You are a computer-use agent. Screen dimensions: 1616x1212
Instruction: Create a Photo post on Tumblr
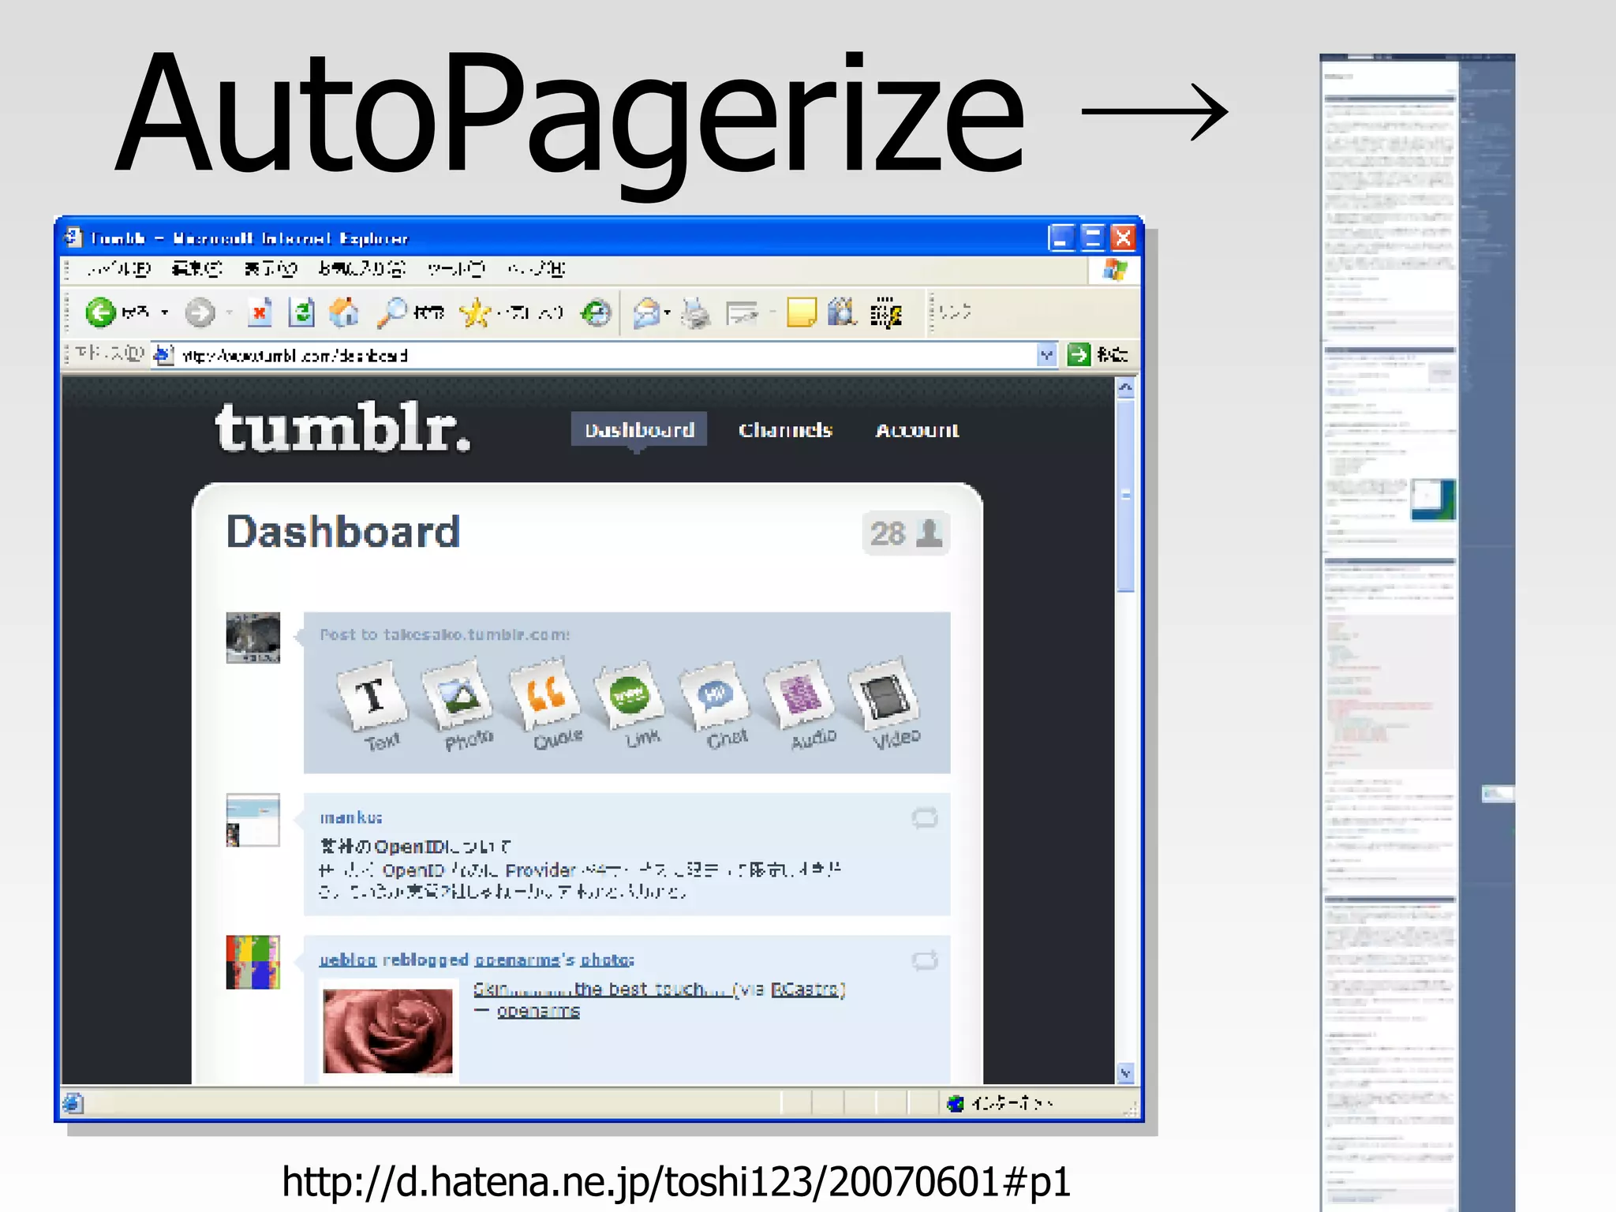point(460,706)
